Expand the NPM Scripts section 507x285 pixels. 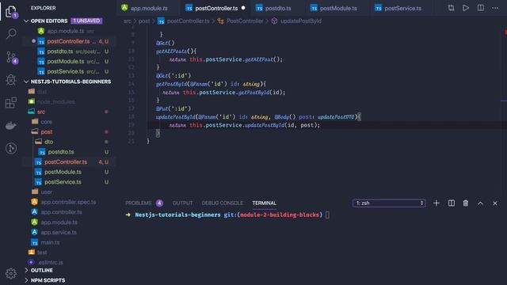[x=26, y=280]
